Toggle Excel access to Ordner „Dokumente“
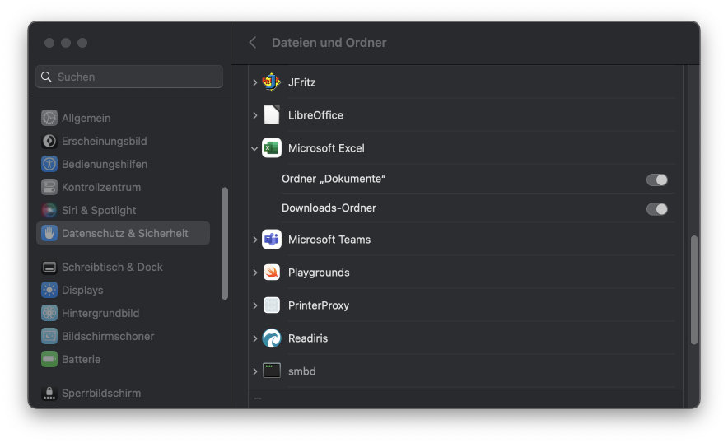 pos(657,180)
